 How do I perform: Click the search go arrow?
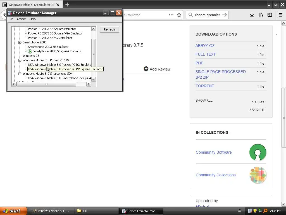(225, 15)
